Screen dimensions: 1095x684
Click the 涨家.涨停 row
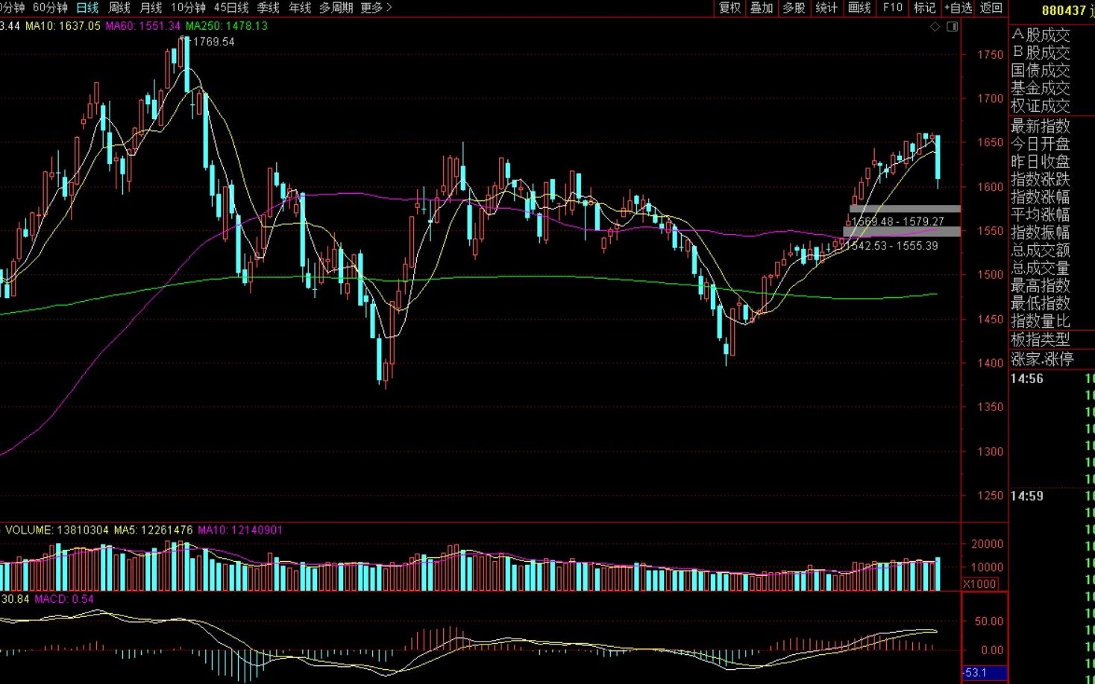(x=1042, y=359)
